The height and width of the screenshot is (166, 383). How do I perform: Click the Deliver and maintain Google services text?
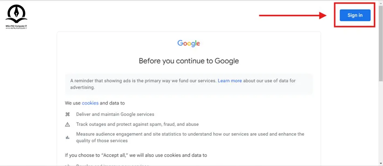[x=115, y=114]
